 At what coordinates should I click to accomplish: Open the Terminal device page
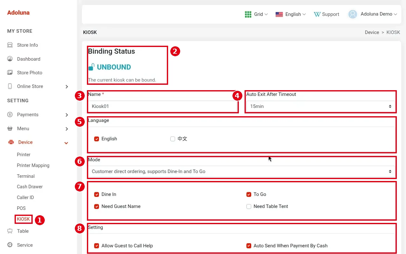(26, 176)
